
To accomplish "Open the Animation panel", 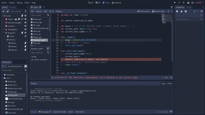I will (79, 112).
